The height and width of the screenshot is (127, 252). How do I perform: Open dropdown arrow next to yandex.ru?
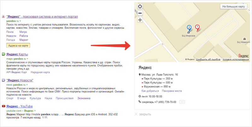pyautogui.click(x=20, y=21)
